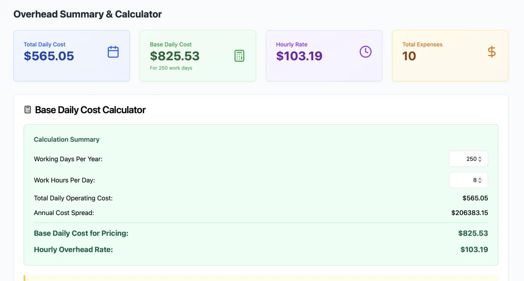Click the $103.19 Hourly Overhead Rate value

click(474, 250)
